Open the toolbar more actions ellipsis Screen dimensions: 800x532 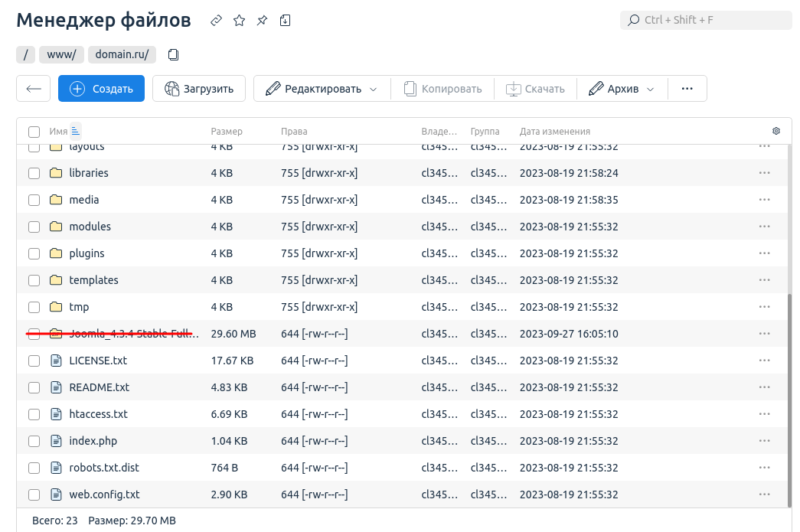pos(687,89)
